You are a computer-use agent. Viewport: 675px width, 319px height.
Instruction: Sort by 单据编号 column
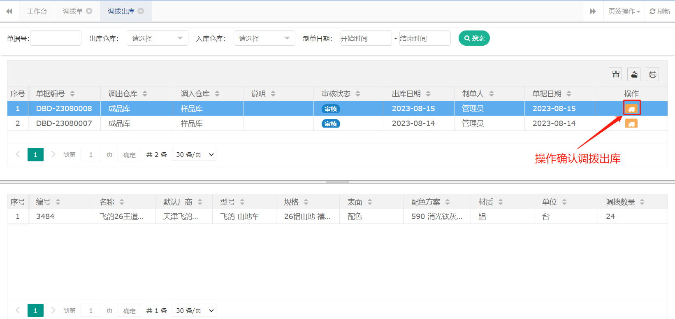pos(72,94)
